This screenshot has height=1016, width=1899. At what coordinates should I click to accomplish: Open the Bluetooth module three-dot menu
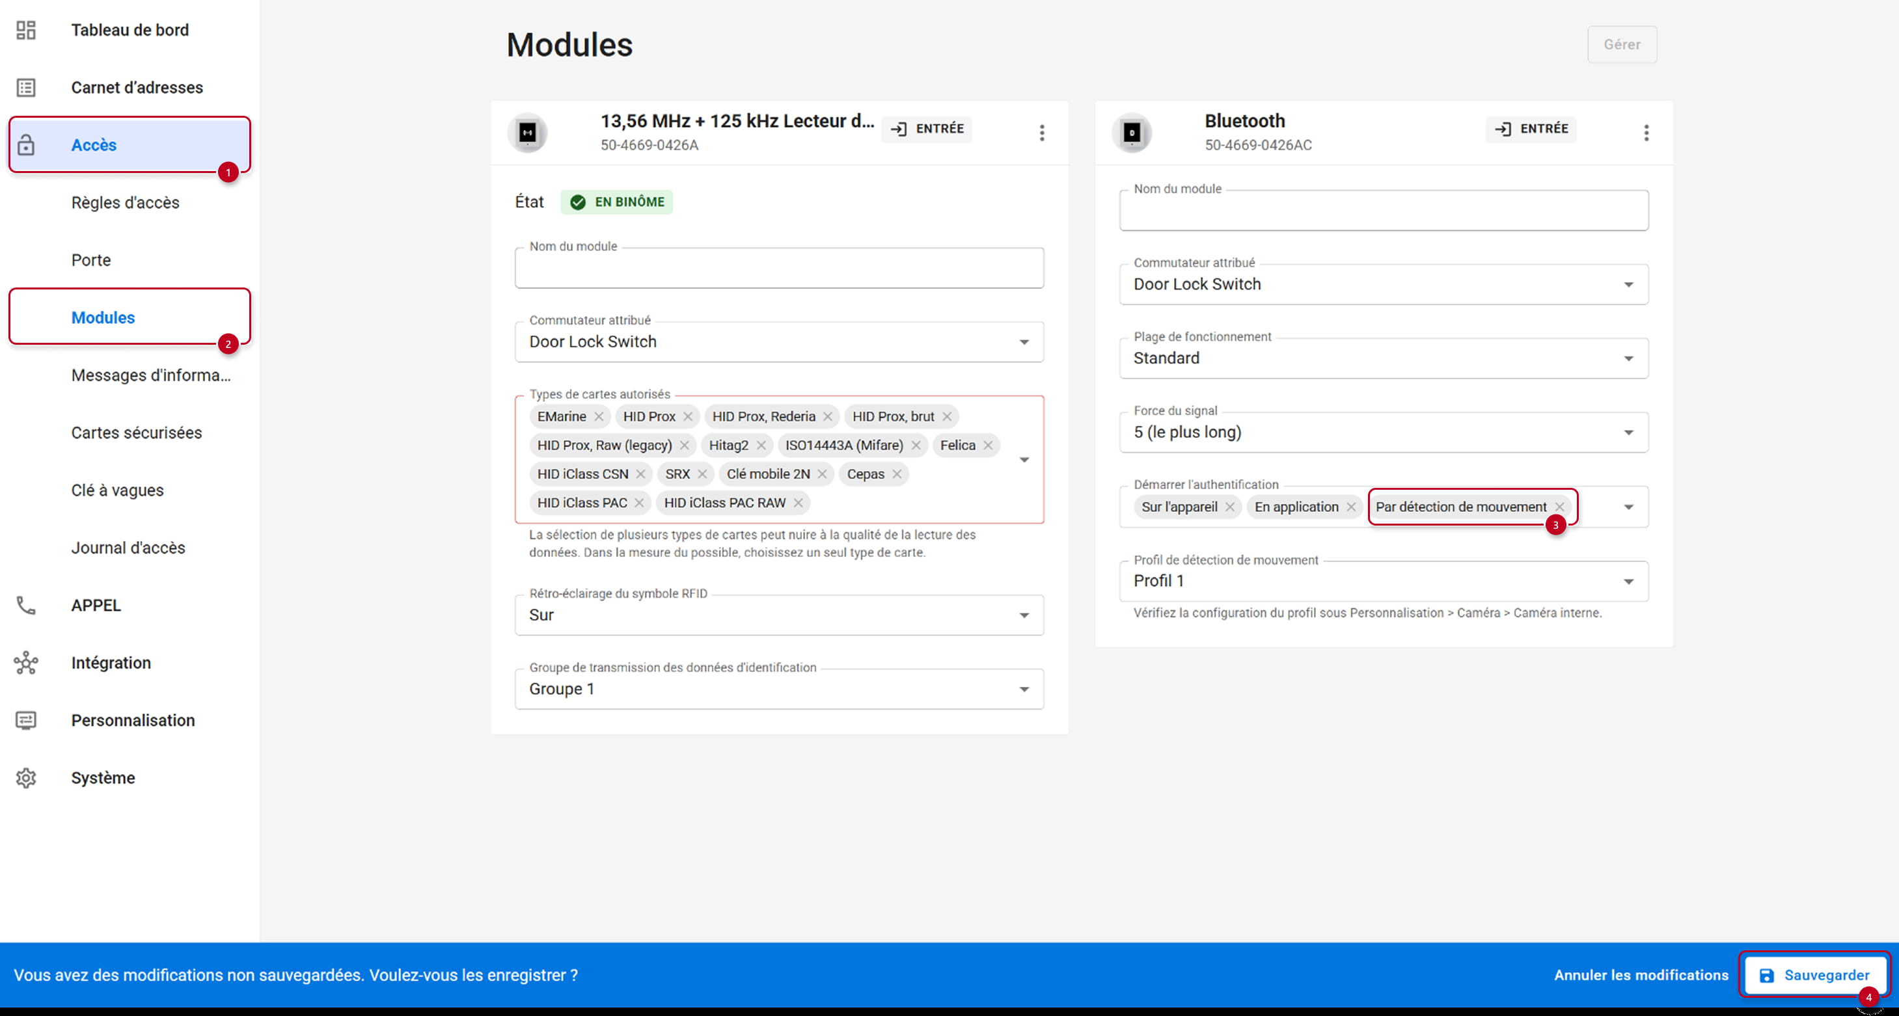1646,133
